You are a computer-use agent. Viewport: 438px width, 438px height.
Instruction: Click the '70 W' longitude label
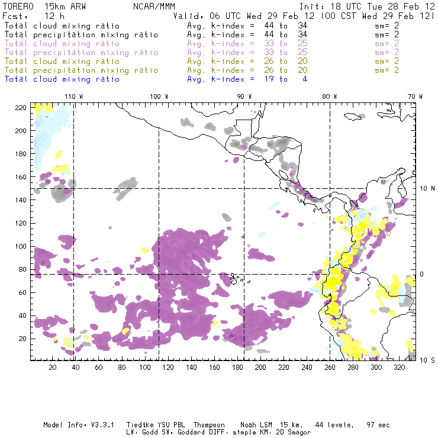[x=415, y=96]
